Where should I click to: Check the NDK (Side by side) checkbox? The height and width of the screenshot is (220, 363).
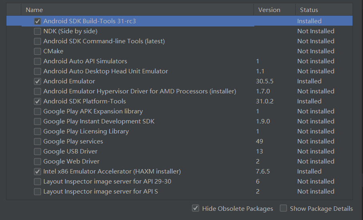(x=37, y=31)
